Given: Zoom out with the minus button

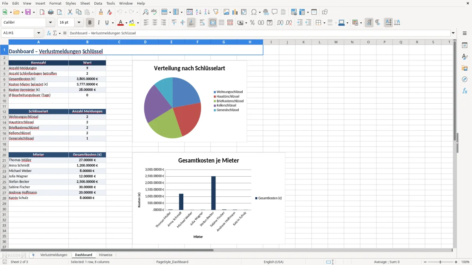Looking at the screenshot, I should tap(425, 262).
